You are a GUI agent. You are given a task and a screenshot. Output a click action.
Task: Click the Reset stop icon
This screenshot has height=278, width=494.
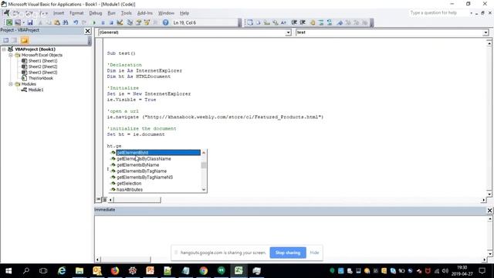pyautogui.click(x=111, y=22)
